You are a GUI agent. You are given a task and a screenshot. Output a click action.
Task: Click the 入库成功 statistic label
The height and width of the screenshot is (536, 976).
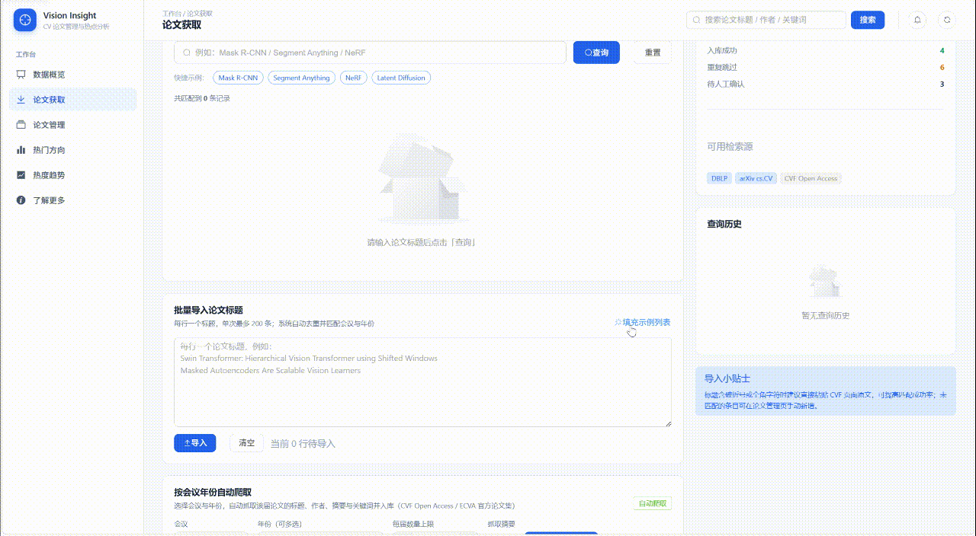722,51
